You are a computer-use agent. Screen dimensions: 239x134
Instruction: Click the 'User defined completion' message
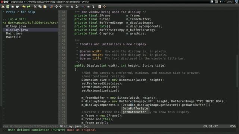click(x=37, y=130)
